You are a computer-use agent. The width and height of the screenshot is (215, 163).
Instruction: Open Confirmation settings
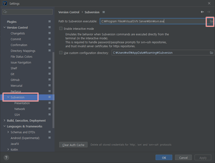(19, 45)
